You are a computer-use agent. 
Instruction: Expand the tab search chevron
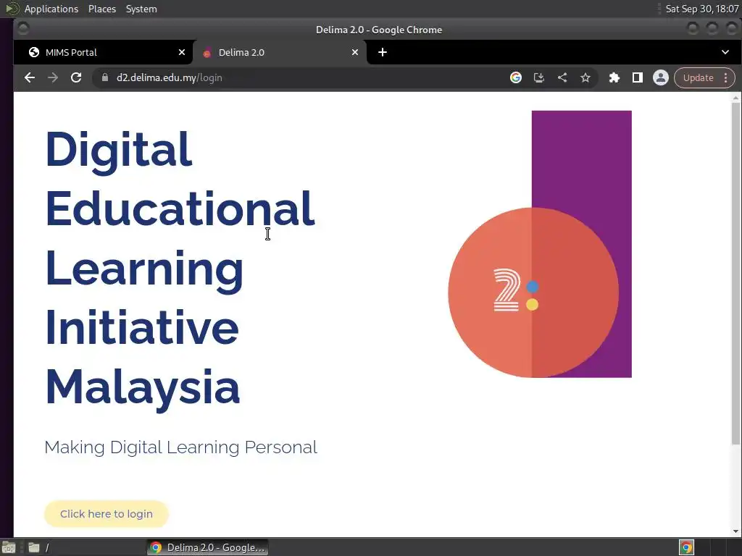coord(725,52)
